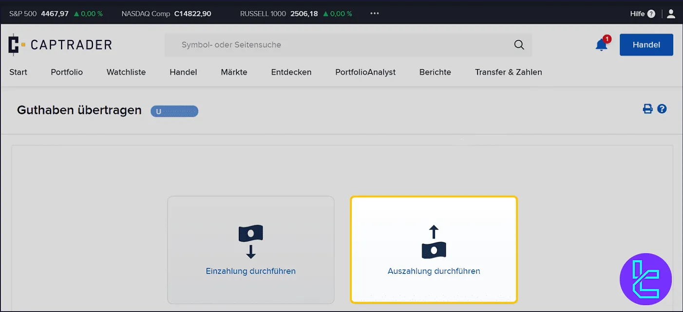
Task: Click the CapTrader logo
Action: tap(60, 45)
